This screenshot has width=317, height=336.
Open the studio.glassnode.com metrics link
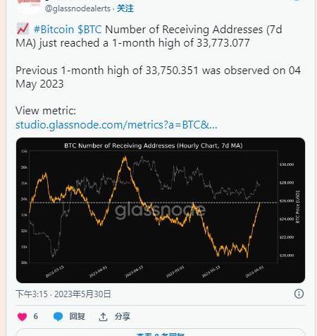click(116, 125)
